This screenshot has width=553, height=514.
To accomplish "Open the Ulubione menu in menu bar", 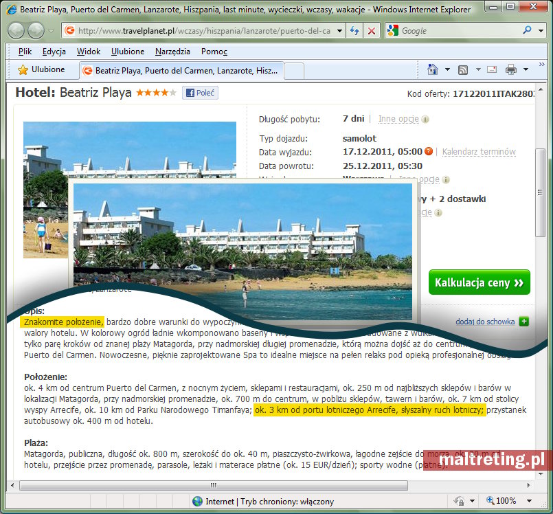I will (x=128, y=52).
